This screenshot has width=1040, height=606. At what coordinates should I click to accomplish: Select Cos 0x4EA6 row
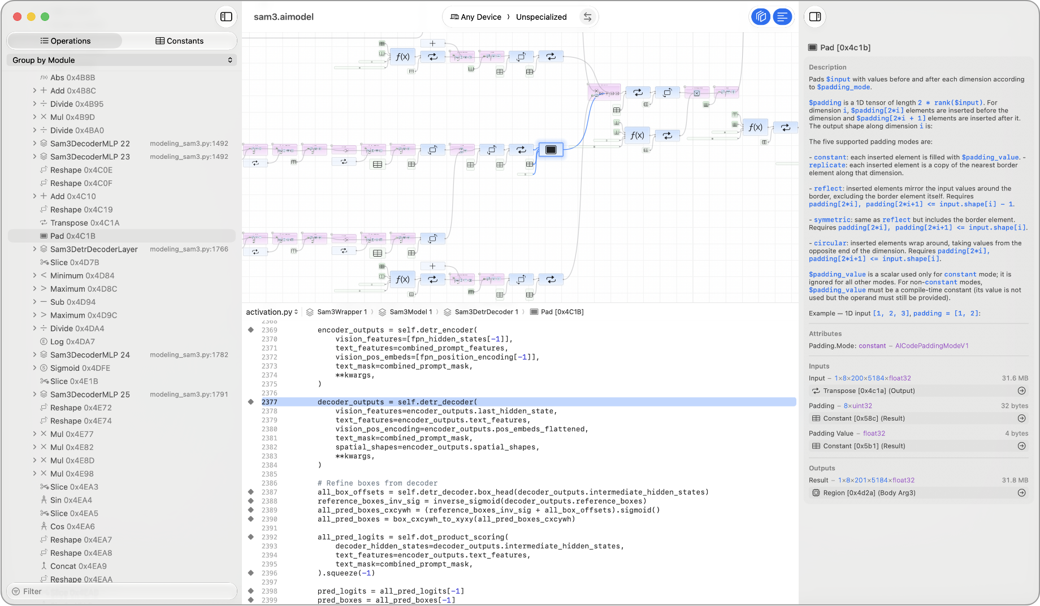[x=122, y=527]
